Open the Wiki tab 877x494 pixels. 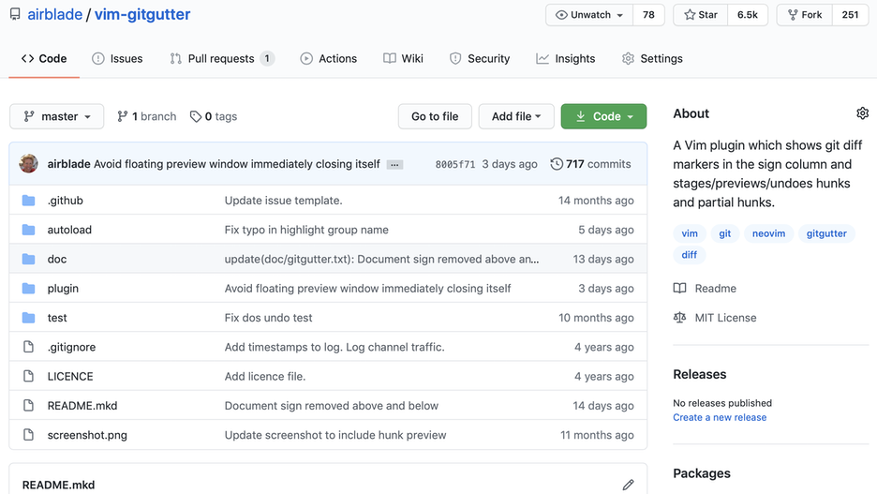coord(403,59)
